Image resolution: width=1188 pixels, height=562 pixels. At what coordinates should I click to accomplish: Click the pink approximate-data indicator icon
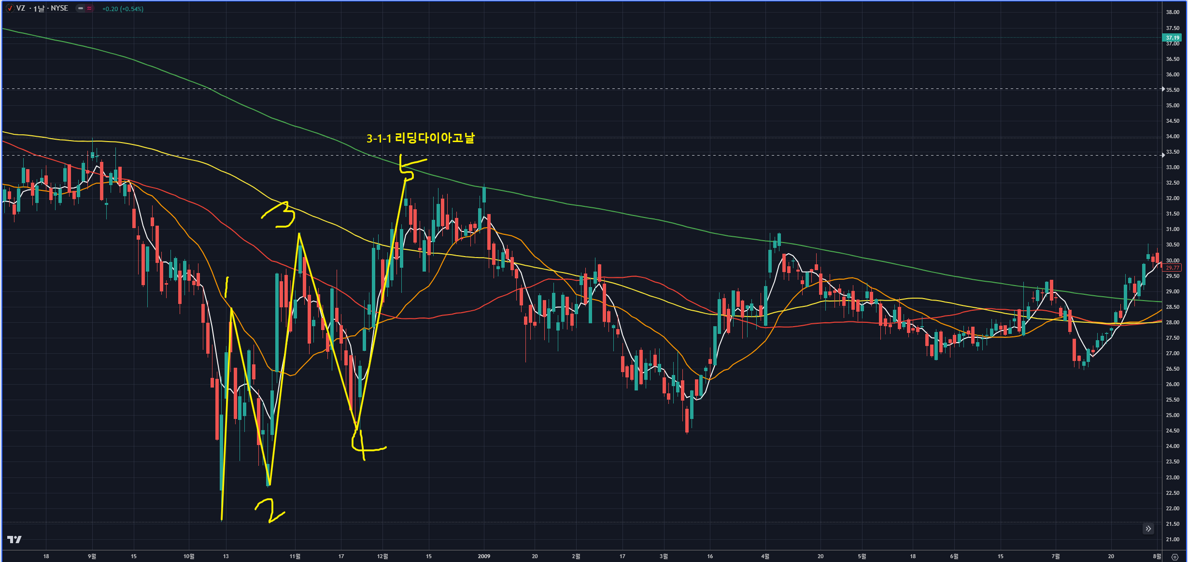coord(89,8)
